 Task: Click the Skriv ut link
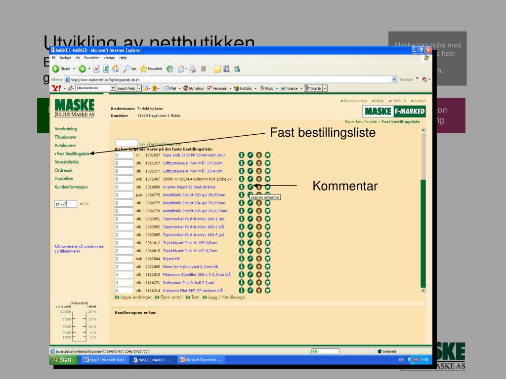click(x=397, y=101)
